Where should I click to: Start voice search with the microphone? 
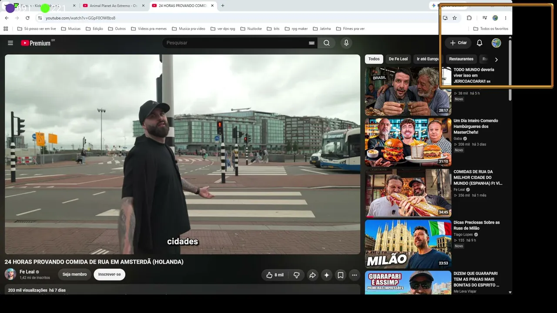point(346,43)
